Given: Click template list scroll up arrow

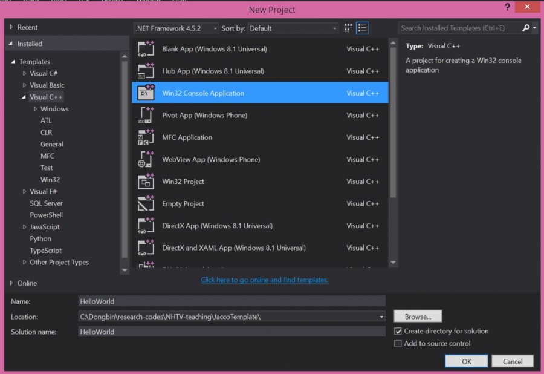Looking at the screenshot, I should (393, 43).
